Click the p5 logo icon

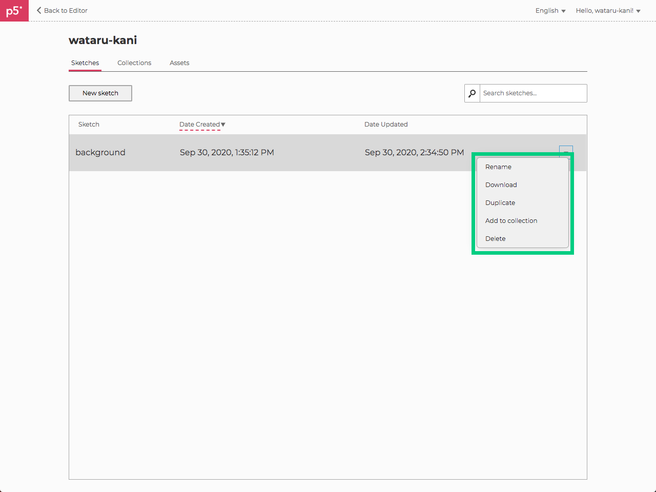(14, 11)
